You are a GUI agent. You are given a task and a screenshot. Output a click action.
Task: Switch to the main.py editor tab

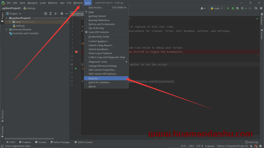tap(77, 13)
